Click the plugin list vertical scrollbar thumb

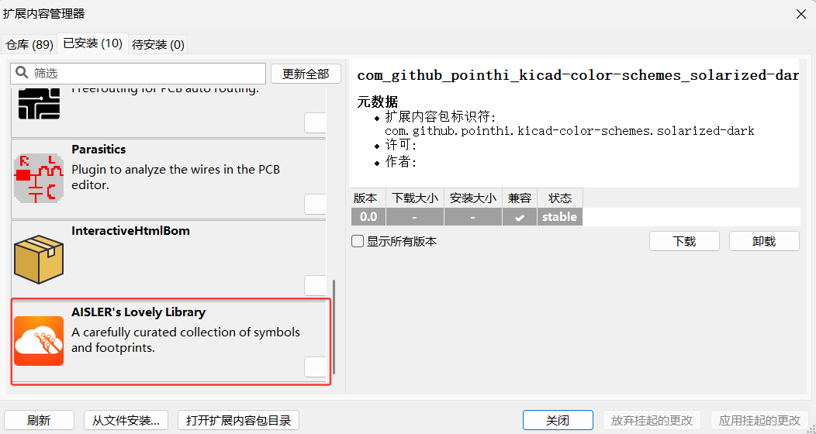click(334, 325)
